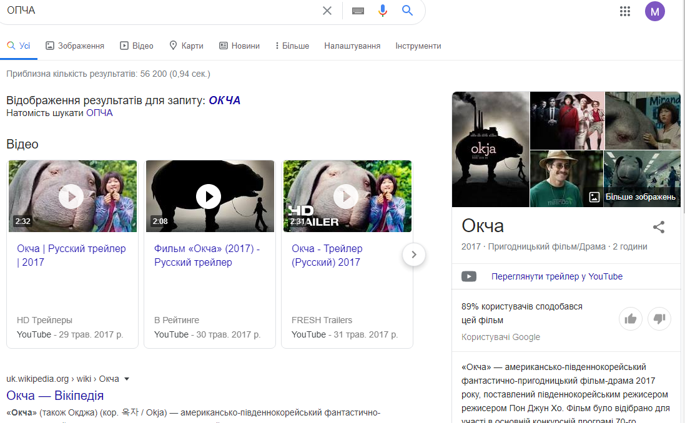685x423 pixels.
Task: Dislike the film with the thumbs down button
Action: [659, 319]
